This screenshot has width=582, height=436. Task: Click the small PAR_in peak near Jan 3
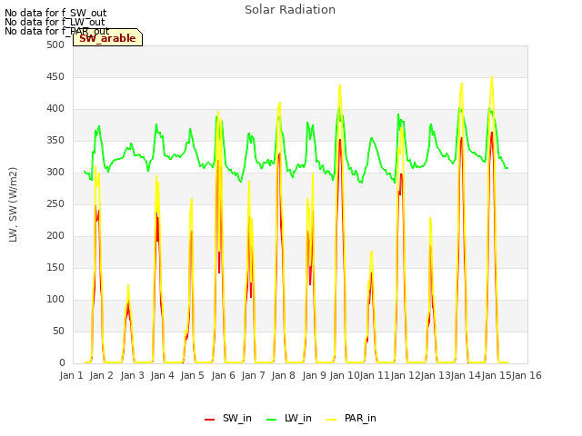(x=128, y=285)
